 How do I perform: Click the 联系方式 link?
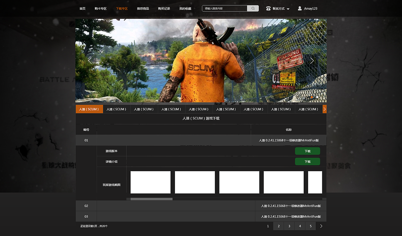(279, 8)
